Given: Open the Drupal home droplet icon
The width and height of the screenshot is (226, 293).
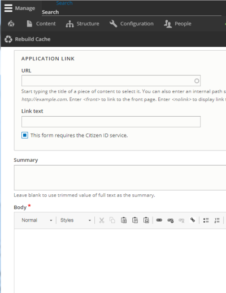Looking at the screenshot, I should pyautogui.click(x=11, y=24).
